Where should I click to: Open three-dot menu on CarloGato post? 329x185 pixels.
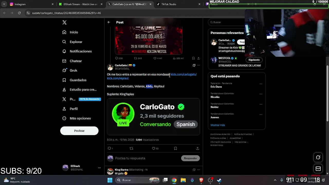(198, 65)
